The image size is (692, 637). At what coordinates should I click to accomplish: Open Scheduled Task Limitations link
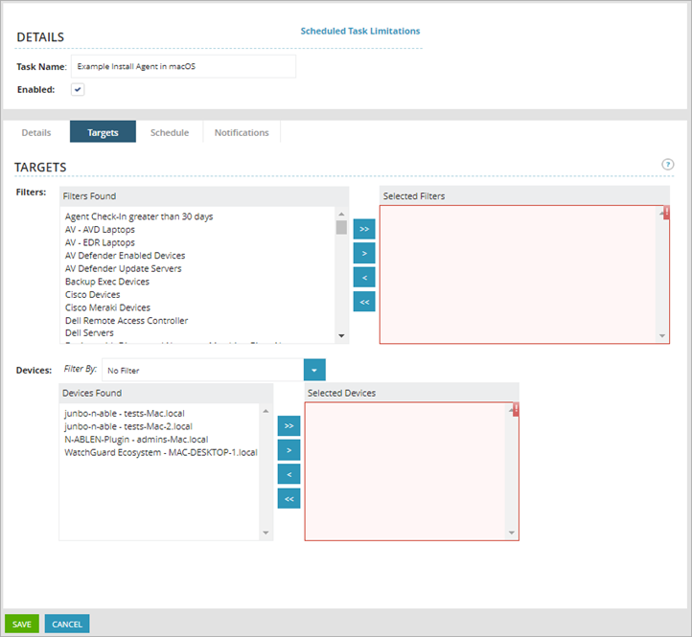[x=360, y=31]
